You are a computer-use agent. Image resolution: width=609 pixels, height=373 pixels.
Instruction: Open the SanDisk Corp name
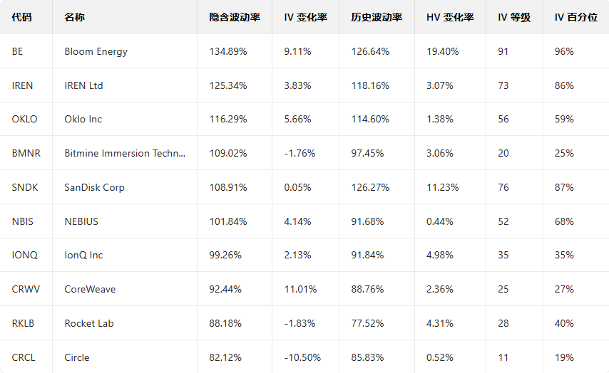point(94,187)
